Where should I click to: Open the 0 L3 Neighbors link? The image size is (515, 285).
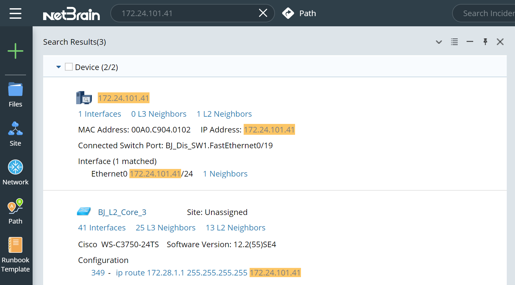(159, 114)
